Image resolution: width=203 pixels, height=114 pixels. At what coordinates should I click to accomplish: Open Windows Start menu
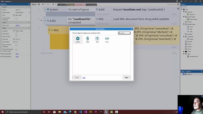tap(2, 112)
